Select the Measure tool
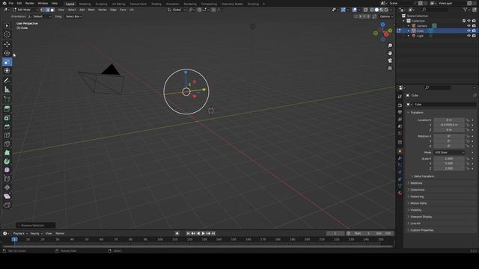 point(7,90)
